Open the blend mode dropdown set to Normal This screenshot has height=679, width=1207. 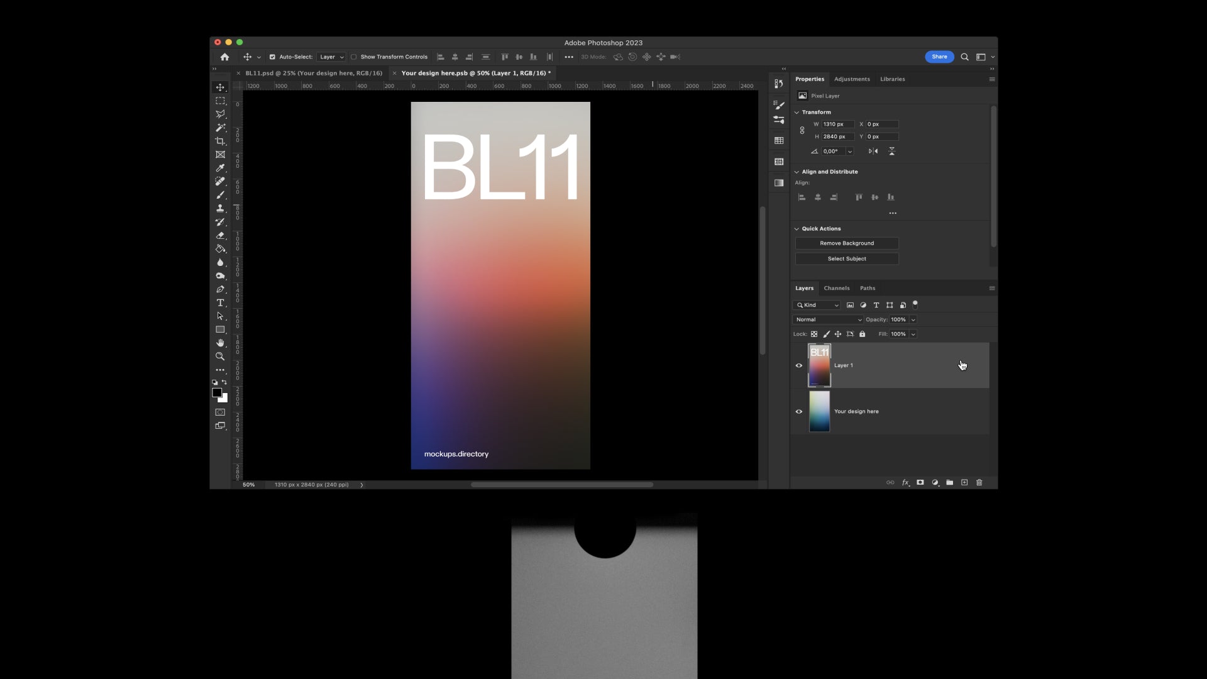click(x=827, y=319)
